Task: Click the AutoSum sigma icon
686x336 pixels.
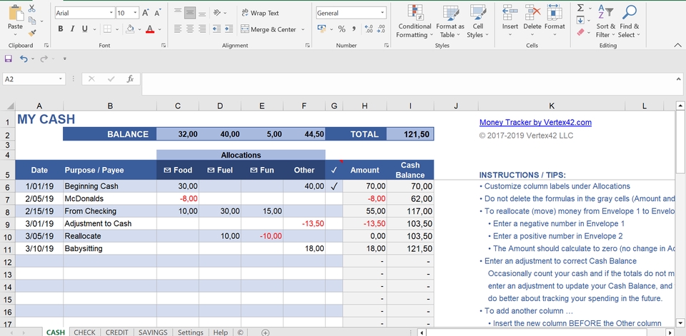Action: click(x=580, y=8)
